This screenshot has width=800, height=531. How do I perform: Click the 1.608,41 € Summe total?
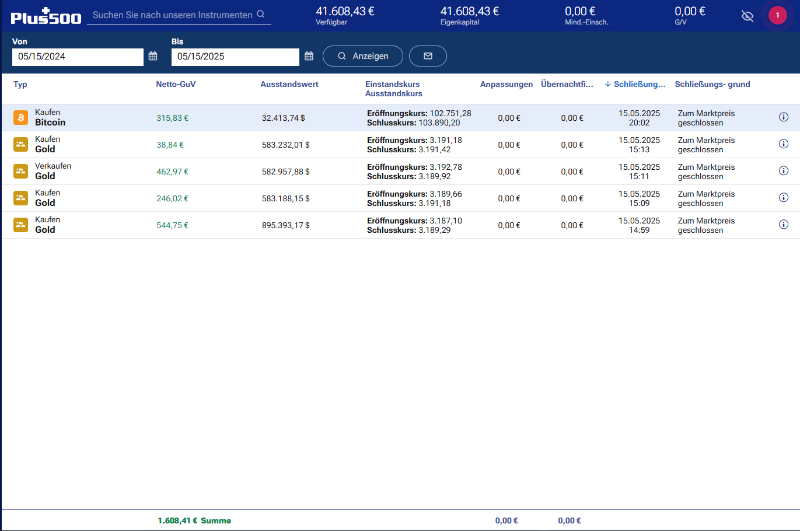pos(194,520)
